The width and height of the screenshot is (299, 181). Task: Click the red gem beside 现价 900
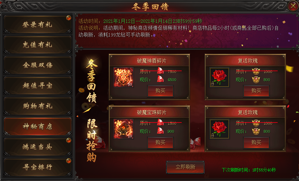coord(160,131)
